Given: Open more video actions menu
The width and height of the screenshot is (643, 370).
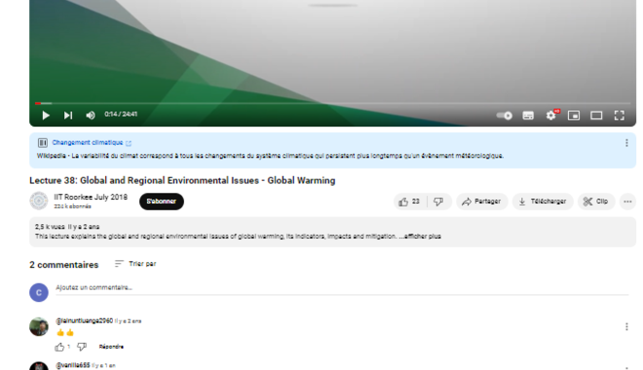Looking at the screenshot, I should point(627,202).
